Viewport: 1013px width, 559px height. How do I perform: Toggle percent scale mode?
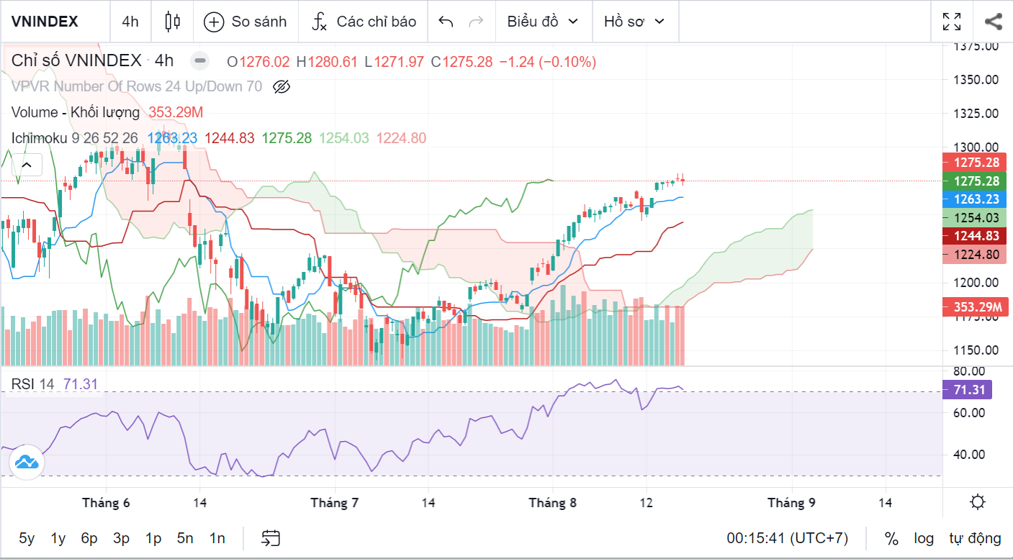[891, 538]
